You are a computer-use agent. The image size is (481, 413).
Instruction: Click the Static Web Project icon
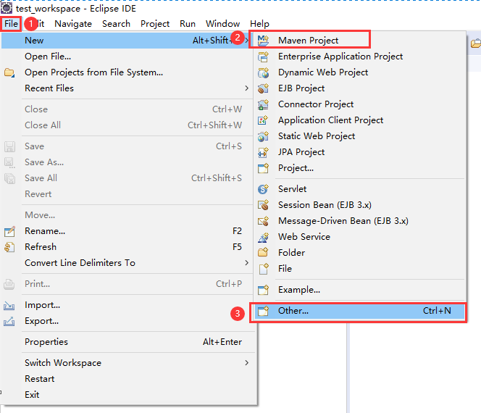pos(264,136)
